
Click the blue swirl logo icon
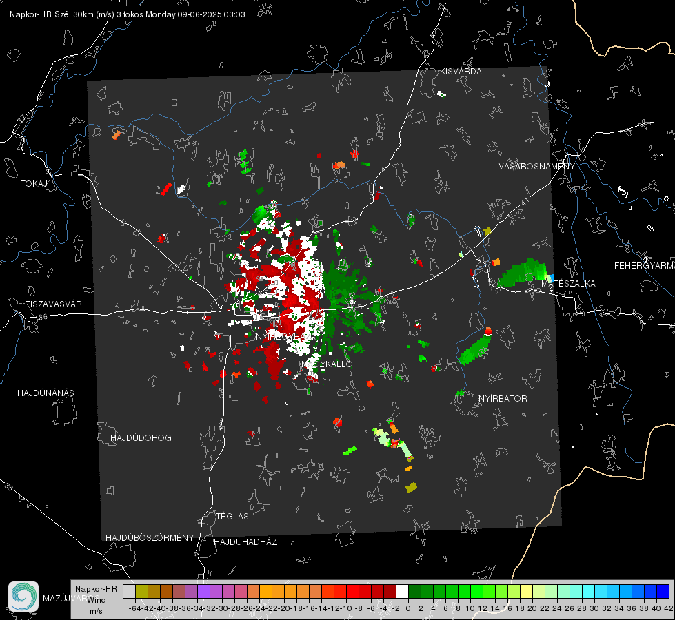(x=23, y=597)
